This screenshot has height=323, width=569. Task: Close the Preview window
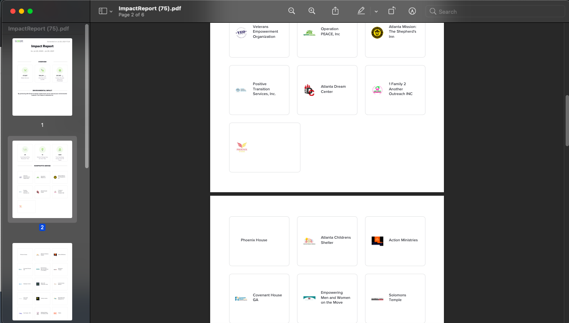pyautogui.click(x=12, y=11)
